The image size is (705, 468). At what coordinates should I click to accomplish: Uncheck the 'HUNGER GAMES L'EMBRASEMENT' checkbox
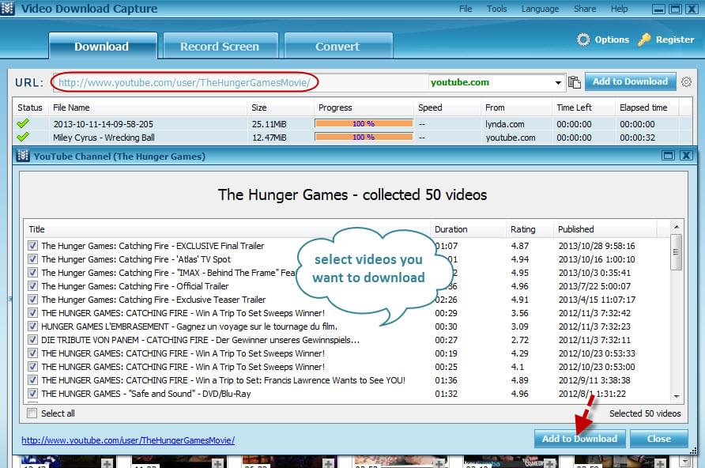tap(32, 326)
